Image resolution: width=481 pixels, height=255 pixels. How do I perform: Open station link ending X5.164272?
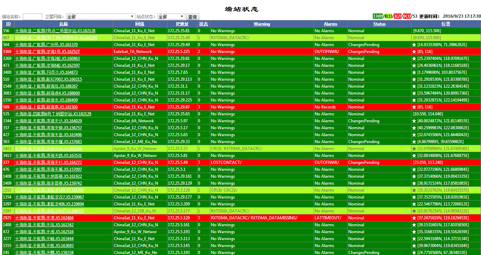click(48, 162)
